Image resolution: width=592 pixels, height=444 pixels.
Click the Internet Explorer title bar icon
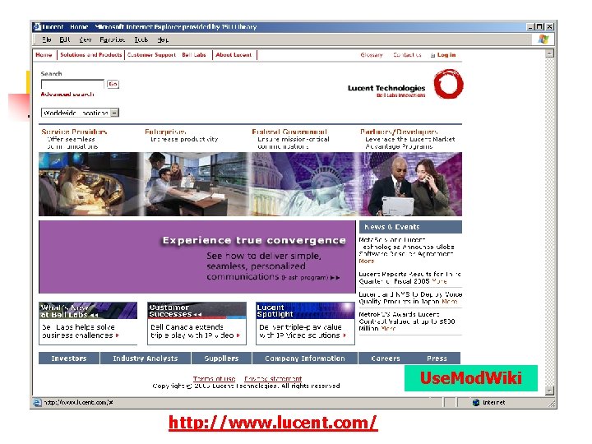pos(37,27)
